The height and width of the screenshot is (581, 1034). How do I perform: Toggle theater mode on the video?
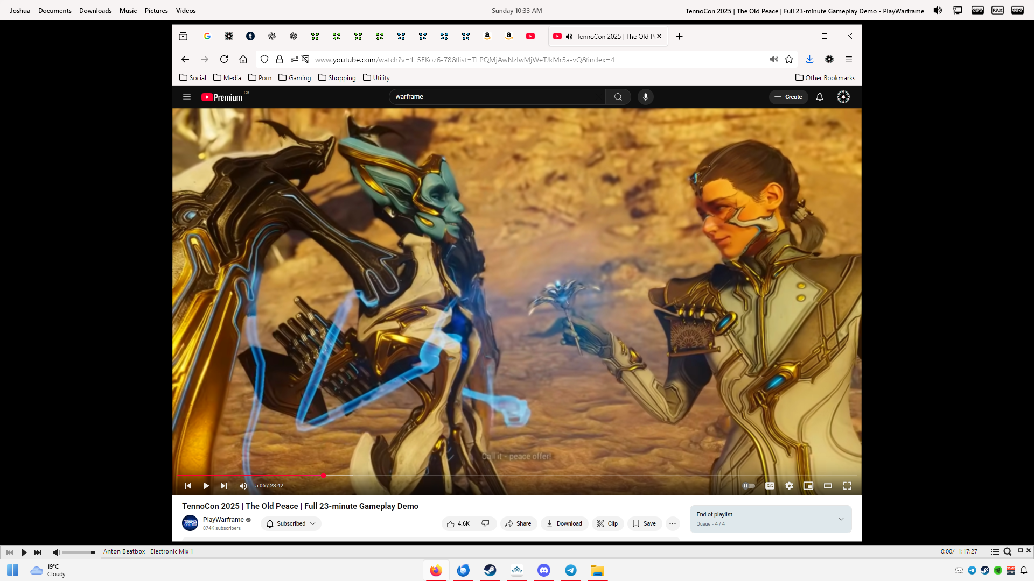tap(828, 486)
